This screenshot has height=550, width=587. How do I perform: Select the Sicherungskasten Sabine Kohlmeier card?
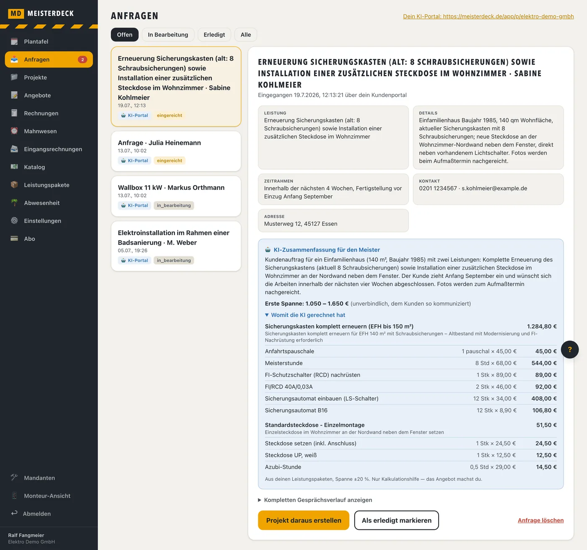pos(176,87)
